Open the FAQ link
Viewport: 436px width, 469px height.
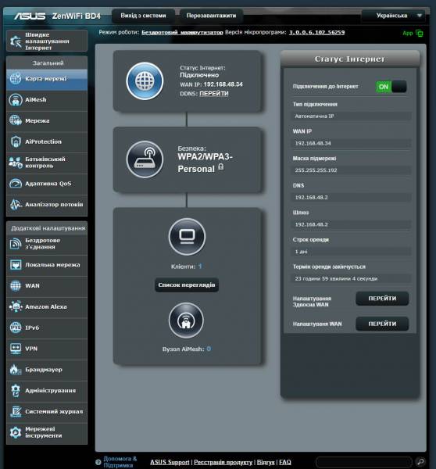[x=285, y=462]
